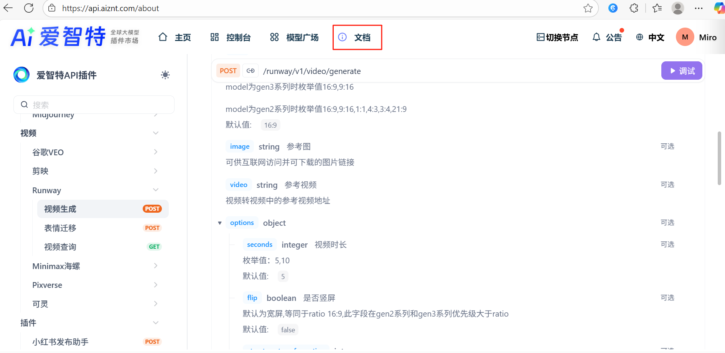Bookmark this page with the star icon

coord(588,8)
